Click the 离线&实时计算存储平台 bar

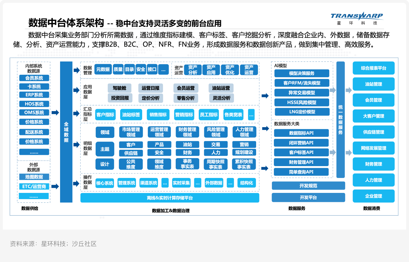pyautogui.click(x=170, y=198)
